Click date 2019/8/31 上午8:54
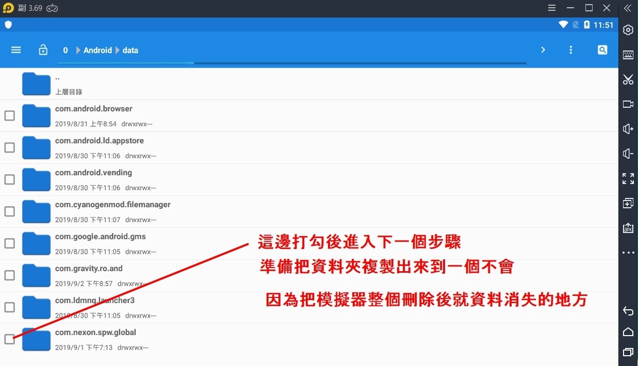Screen dimensions: 638x366 (x=86, y=124)
